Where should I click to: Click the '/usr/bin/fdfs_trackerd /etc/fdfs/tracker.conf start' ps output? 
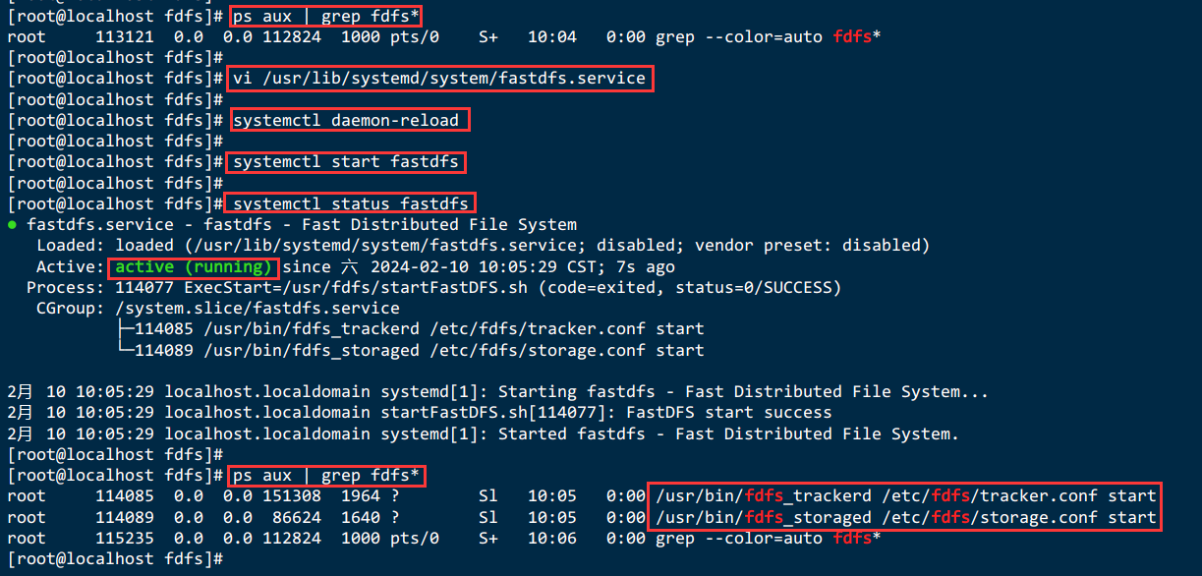[x=905, y=496]
